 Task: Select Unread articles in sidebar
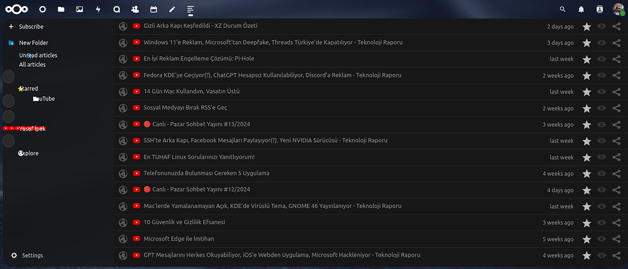[38, 55]
